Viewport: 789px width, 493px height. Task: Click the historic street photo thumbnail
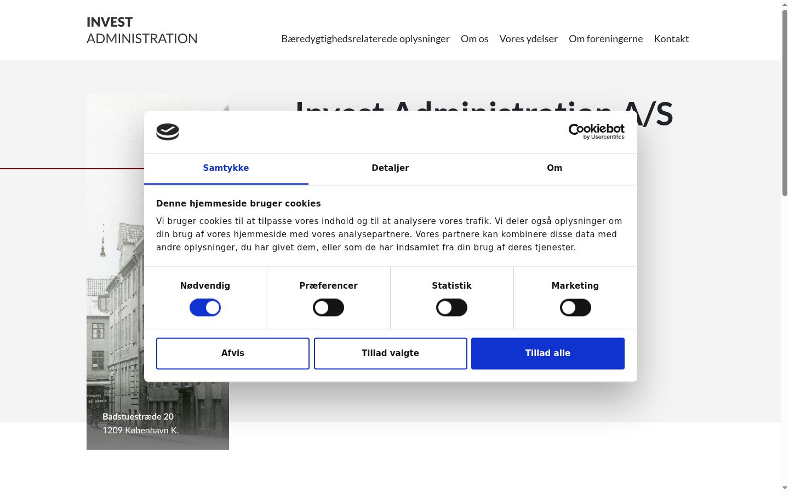158,271
